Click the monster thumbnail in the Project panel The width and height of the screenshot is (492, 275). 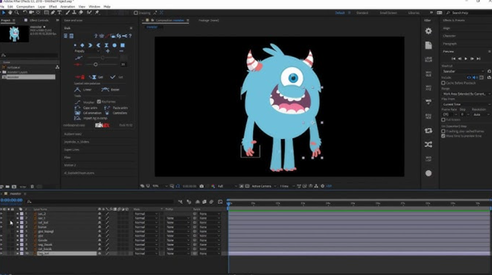(x=15, y=34)
